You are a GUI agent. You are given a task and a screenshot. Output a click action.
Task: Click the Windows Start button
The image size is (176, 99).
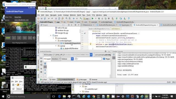3,97
